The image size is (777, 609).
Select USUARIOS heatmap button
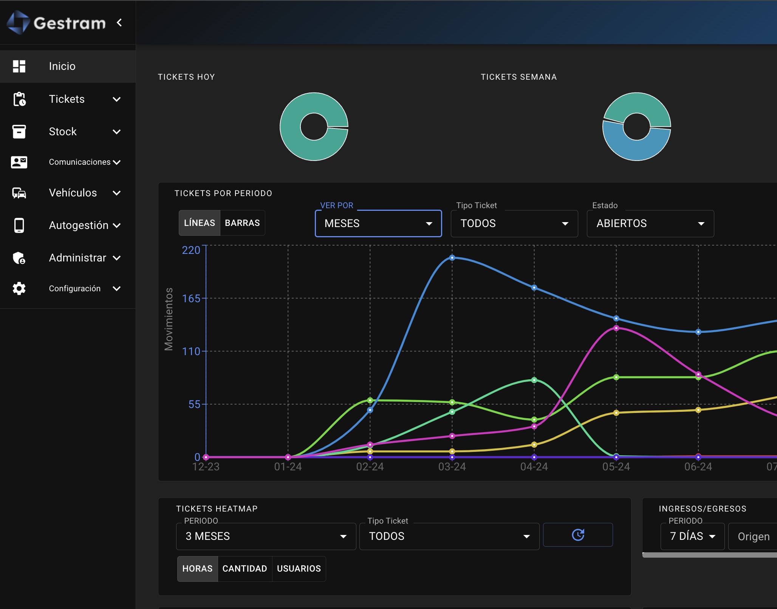[299, 569]
